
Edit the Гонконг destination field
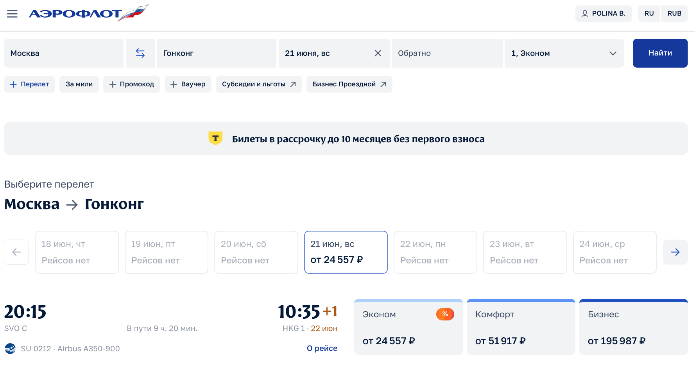217,53
